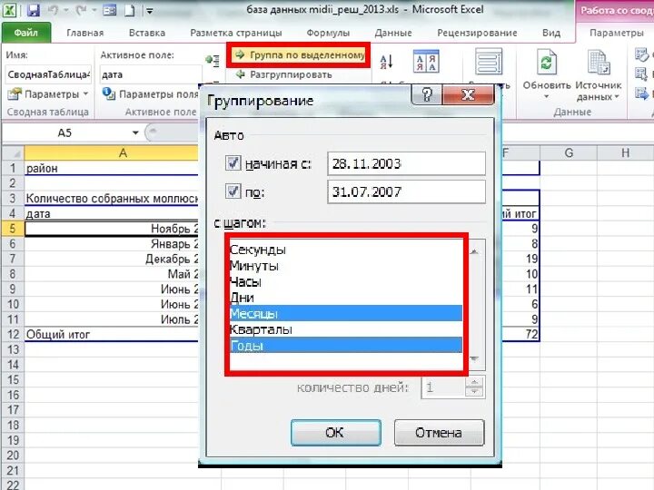Deselect Месяцы in the step list
Screen dimensions: 654x490
tap(345, 313)
